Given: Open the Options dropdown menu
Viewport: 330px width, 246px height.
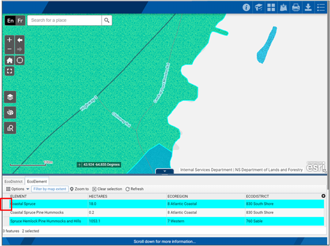Looking at the screenshot, I should [x=17, y=189].
